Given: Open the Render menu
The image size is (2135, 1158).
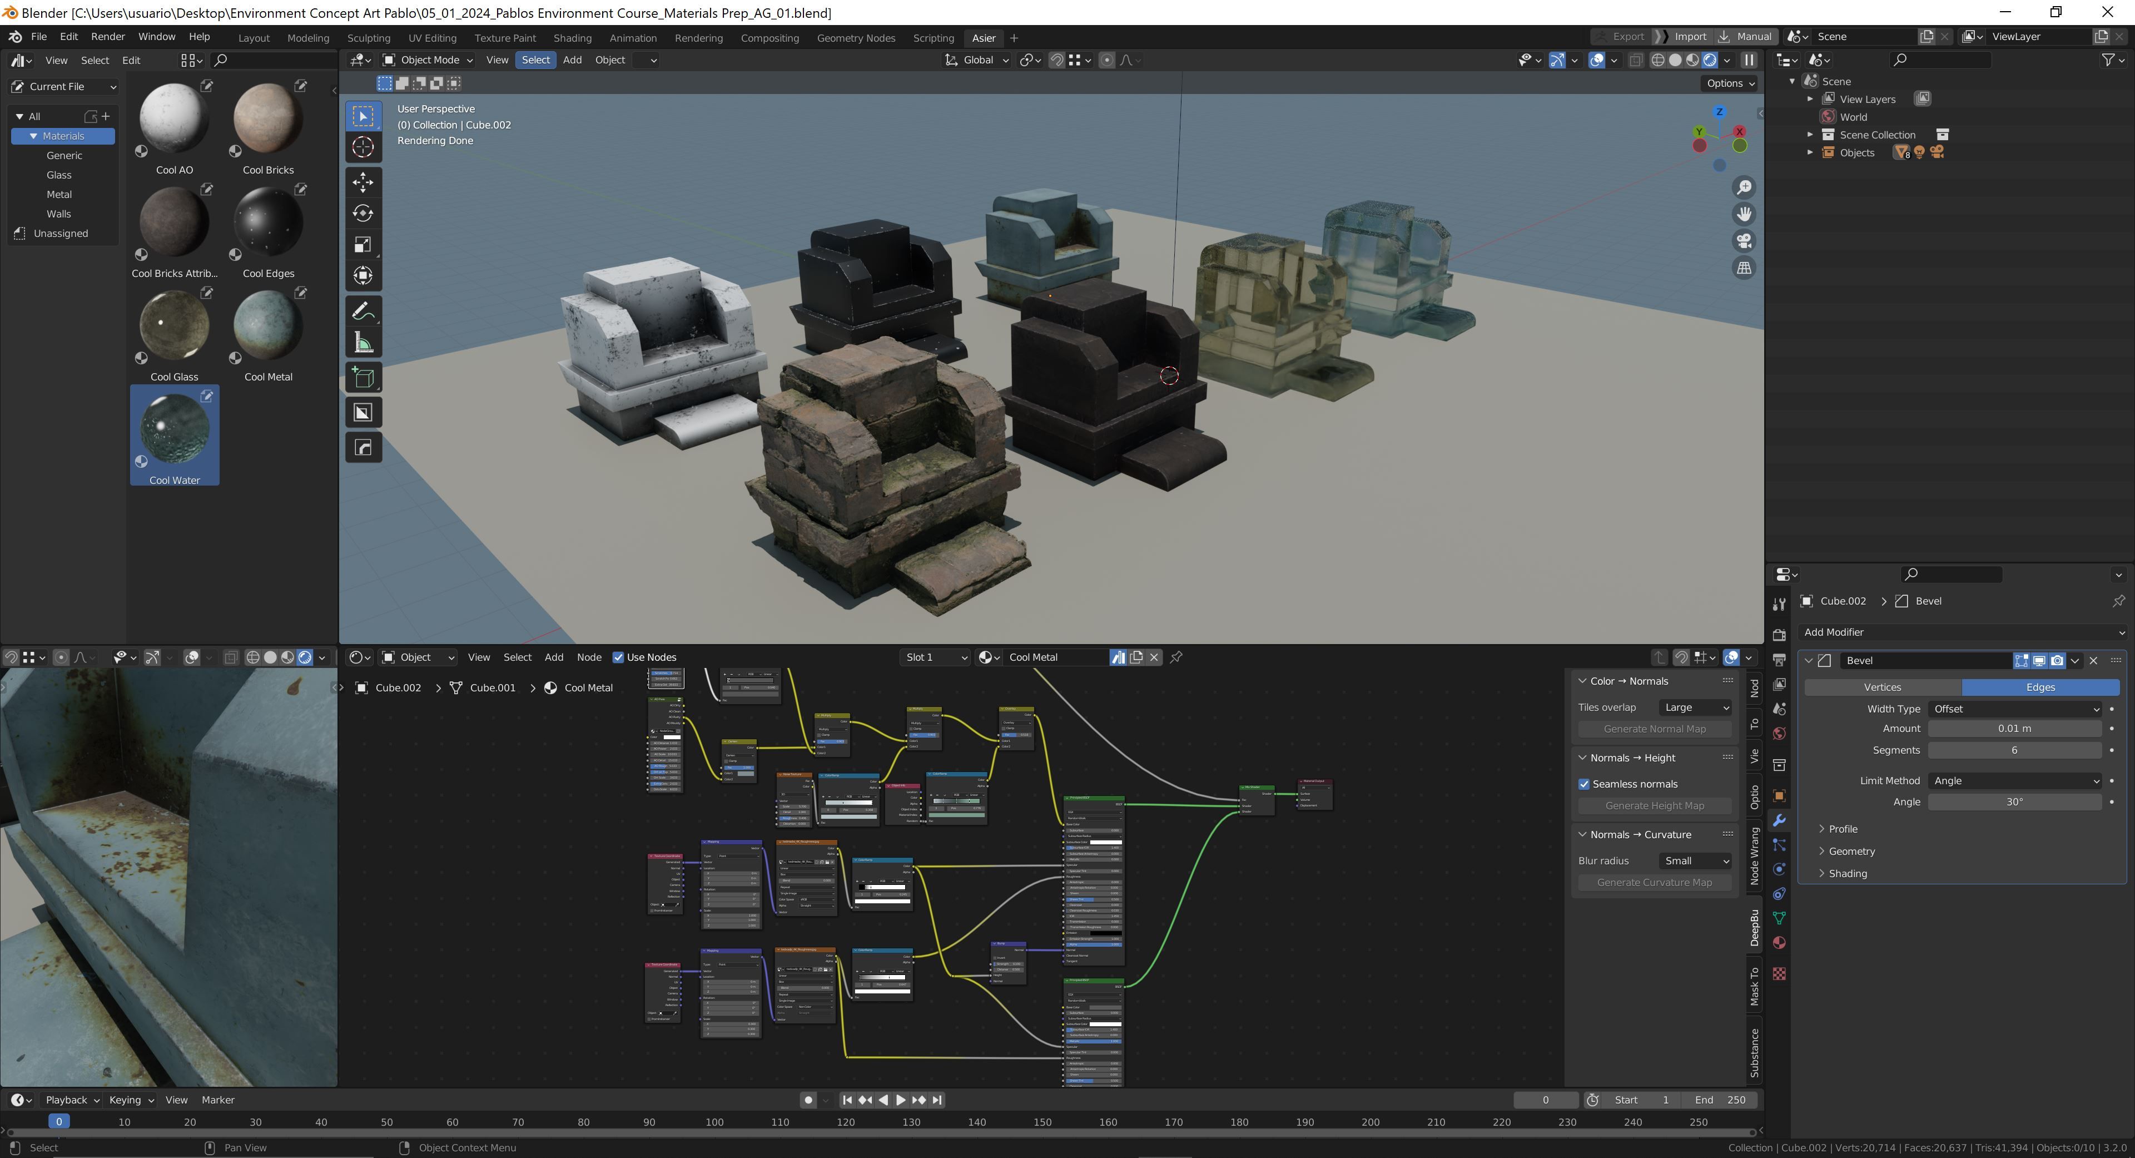Looking at the screenshot, I should [x=108, y=37].
